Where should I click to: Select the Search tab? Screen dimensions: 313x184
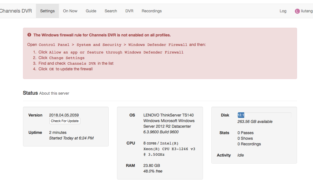coord(111,11)
